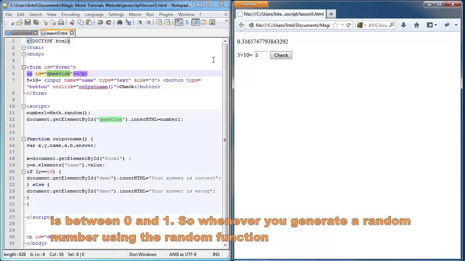Click Dos\Windows in status bar
This screenshot has height=261, width=465.
pos(142,254)
